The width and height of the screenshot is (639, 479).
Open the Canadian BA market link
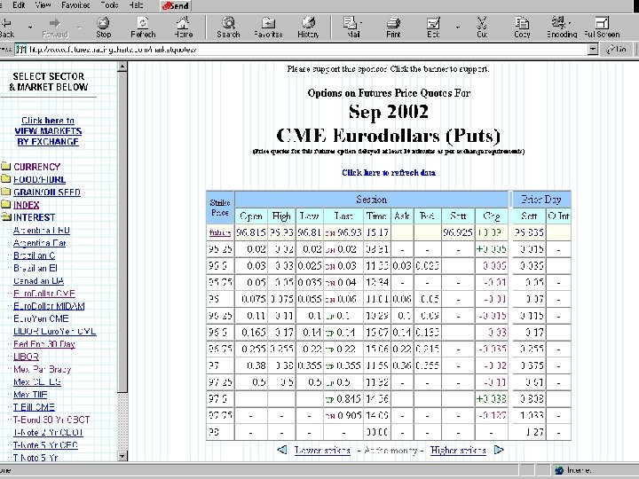(39, 280)
